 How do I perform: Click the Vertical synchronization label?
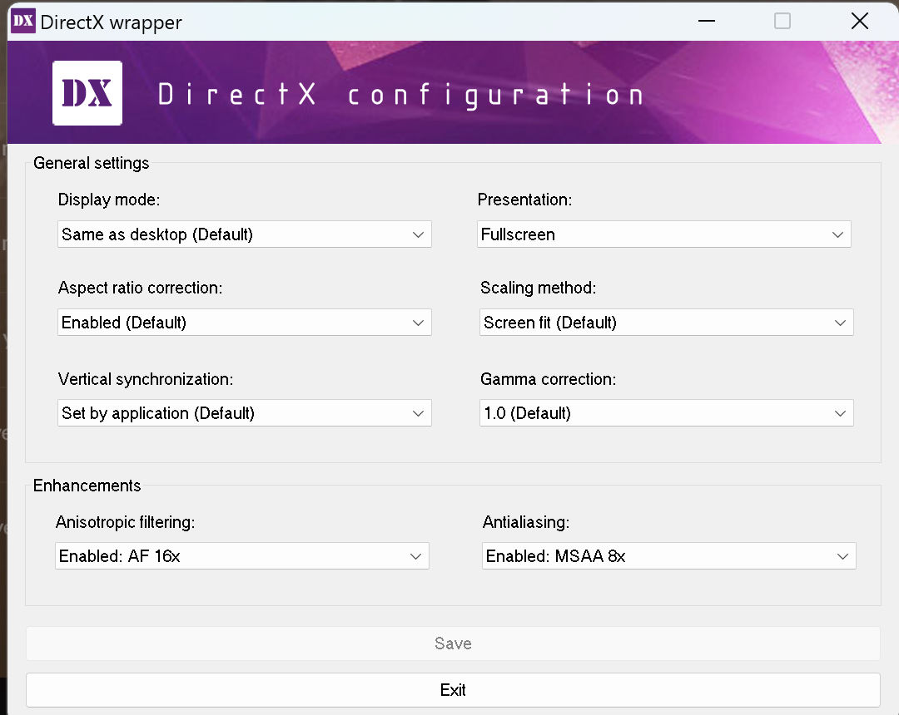(x=146, y=379)
